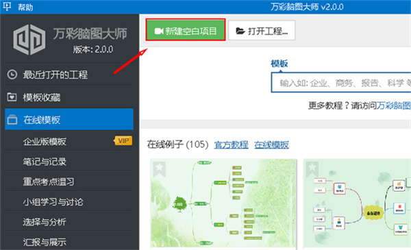The image size is (411, 250).
Task: Favorite the yellow cloud template via star bookmark
Action: click(312, 168)
